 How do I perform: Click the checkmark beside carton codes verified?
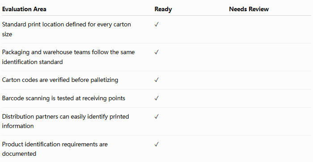(x=156, y=80)
